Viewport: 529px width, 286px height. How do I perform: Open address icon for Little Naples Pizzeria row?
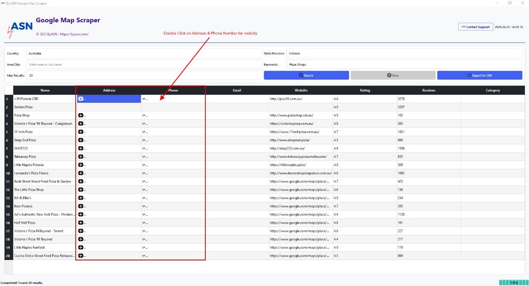(x=81, y=165)
